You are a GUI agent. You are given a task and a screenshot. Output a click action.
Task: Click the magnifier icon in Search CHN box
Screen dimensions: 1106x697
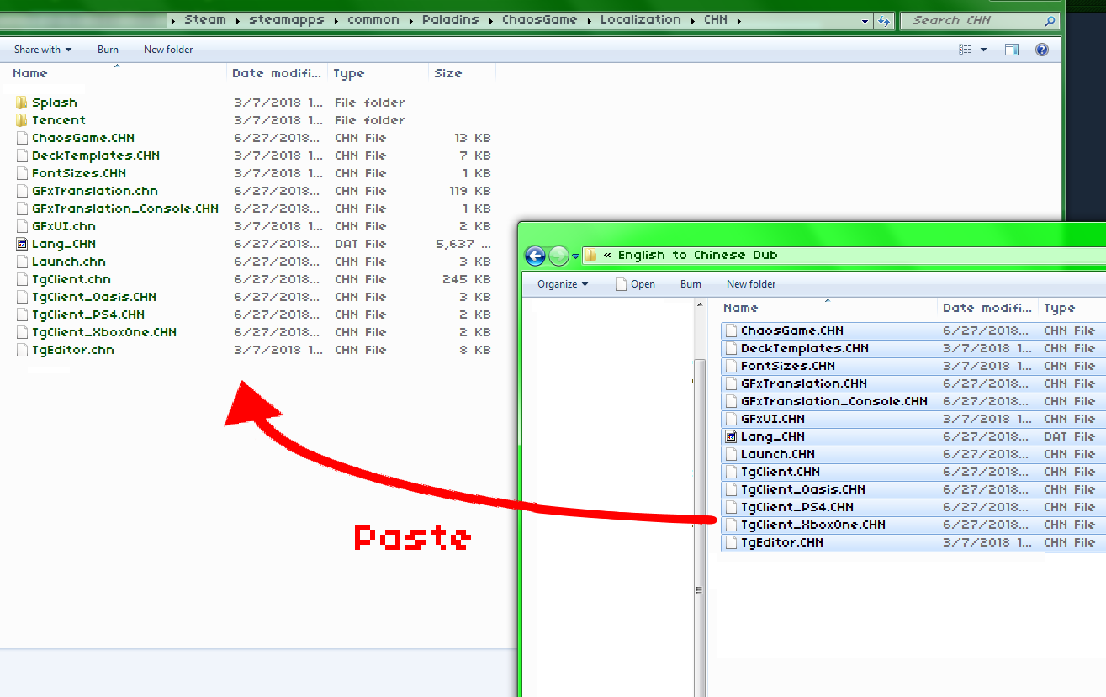(1050, 21)
